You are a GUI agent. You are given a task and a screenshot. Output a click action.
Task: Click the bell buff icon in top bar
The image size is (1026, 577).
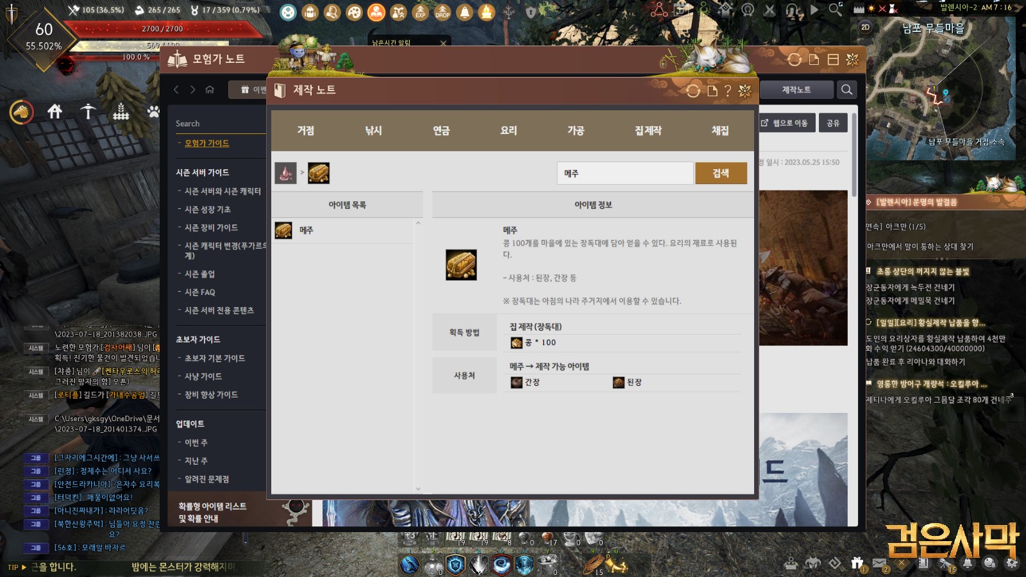point(465,12)
